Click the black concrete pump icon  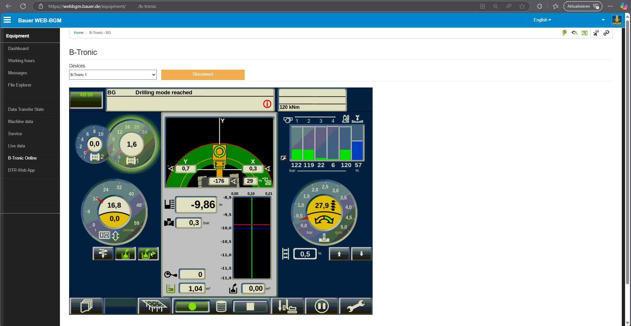[233, 288]
